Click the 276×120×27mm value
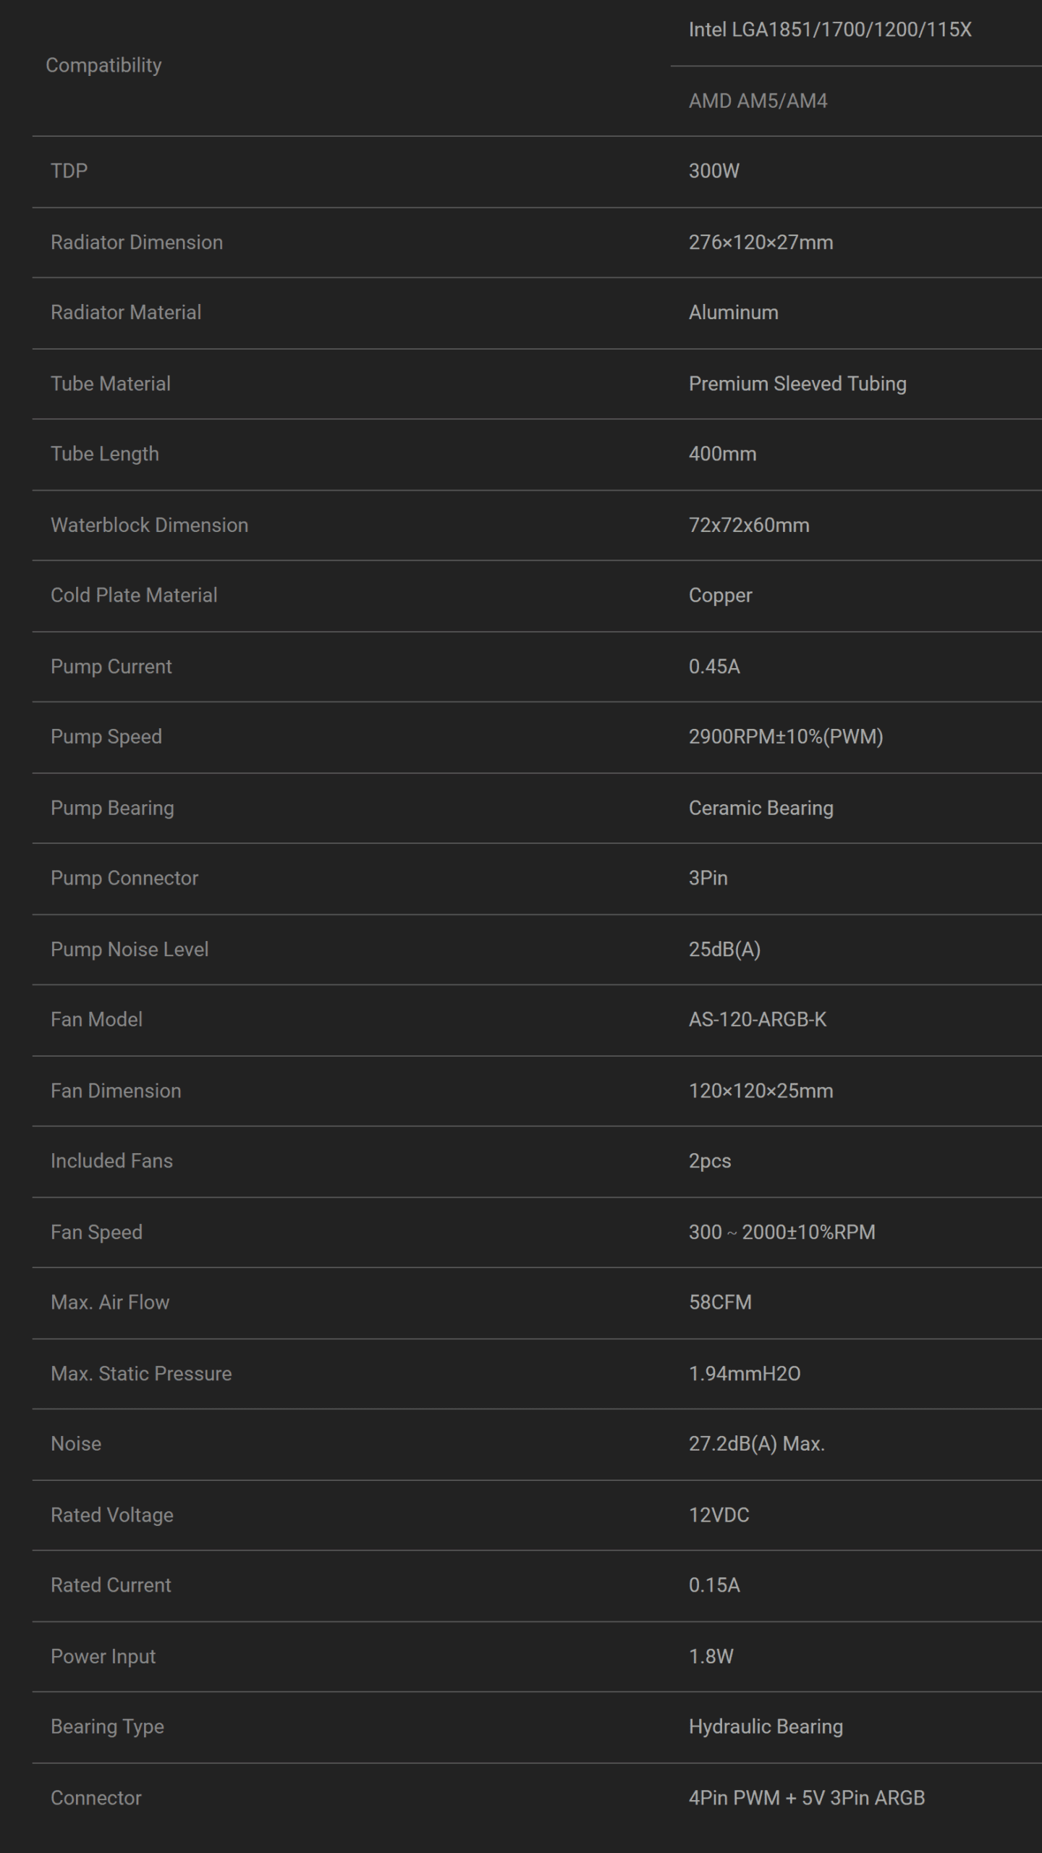 click(x=761, y=242)
